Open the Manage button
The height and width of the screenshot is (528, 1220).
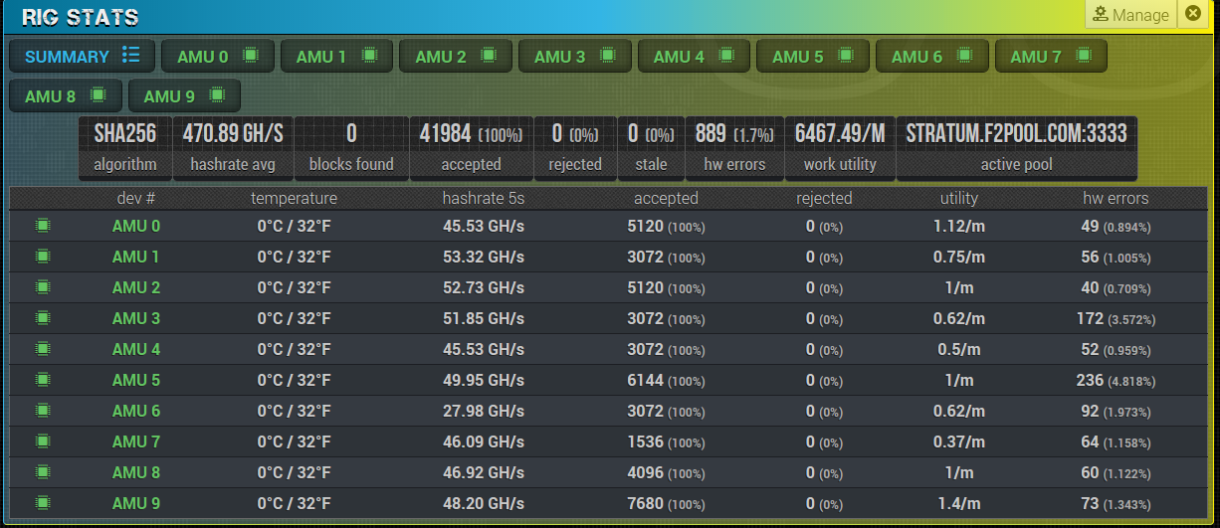1130,15
